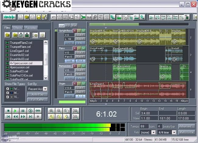This screenshot has width=198, height=143.
Task: Click the Go to End transport button
Action: pos(30,116)
